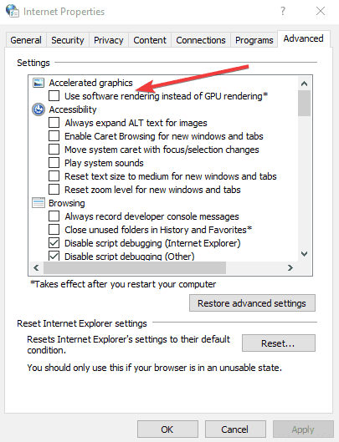Click the scroll right arrow in settings list
This screenshot has width=339, height=442.
pos(290,267)
